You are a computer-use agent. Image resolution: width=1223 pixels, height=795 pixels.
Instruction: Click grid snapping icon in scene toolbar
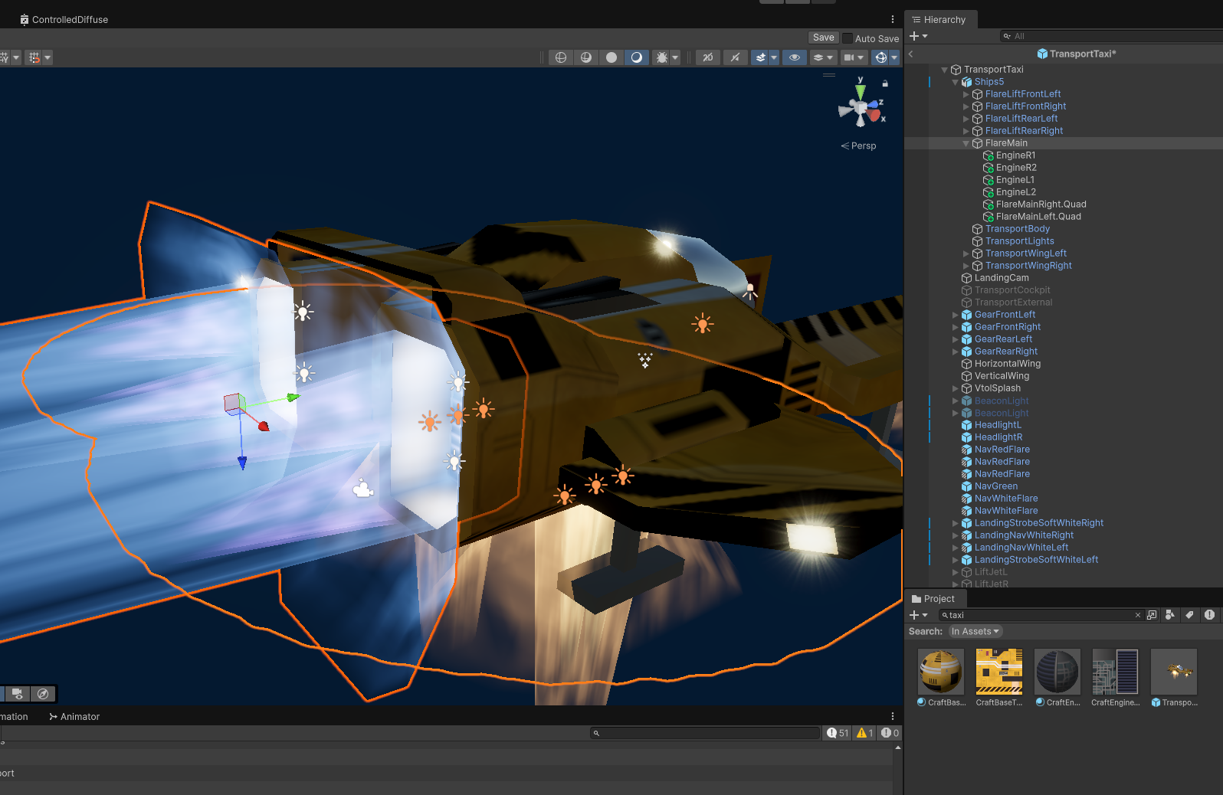click(x=34, y=57)
